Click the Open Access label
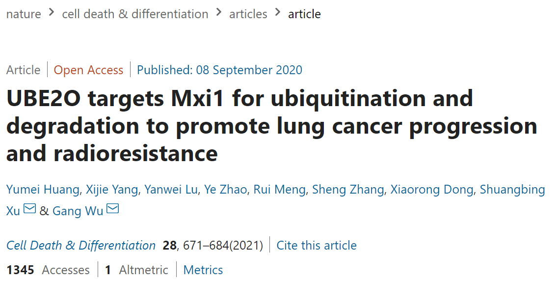Image resolution: width=557 pixels, height=282 pixels. (88, 70)
